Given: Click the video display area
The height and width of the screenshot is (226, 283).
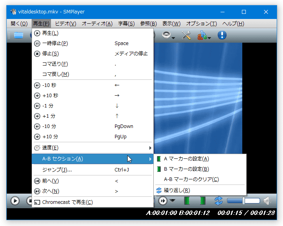Looking at the screenshot, I should [198, 98].
